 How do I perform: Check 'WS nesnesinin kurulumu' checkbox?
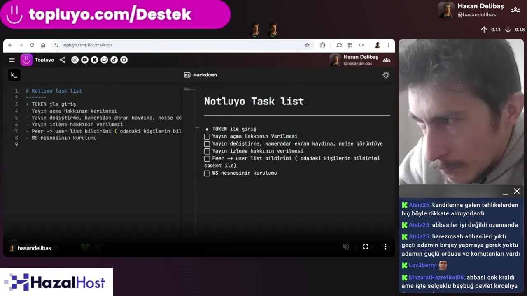[207, 173]
